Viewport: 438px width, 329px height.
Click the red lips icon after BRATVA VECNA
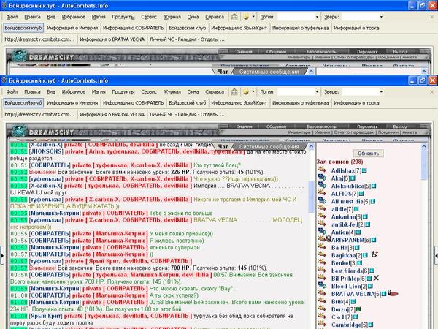click(x=393, y=293)
